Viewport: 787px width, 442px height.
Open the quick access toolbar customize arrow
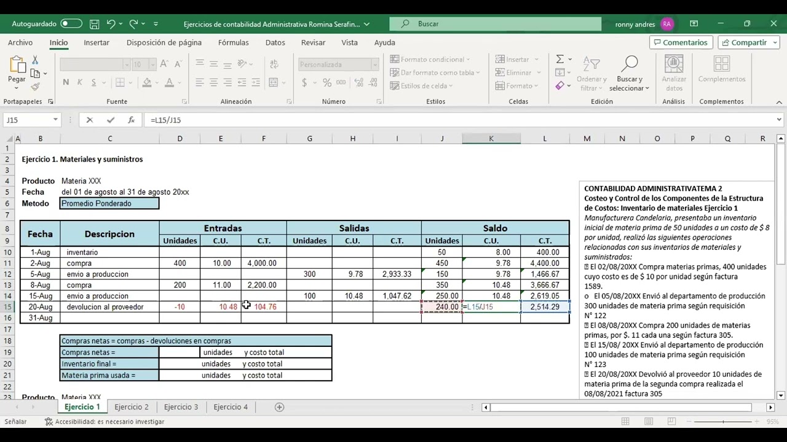point(156,24)
